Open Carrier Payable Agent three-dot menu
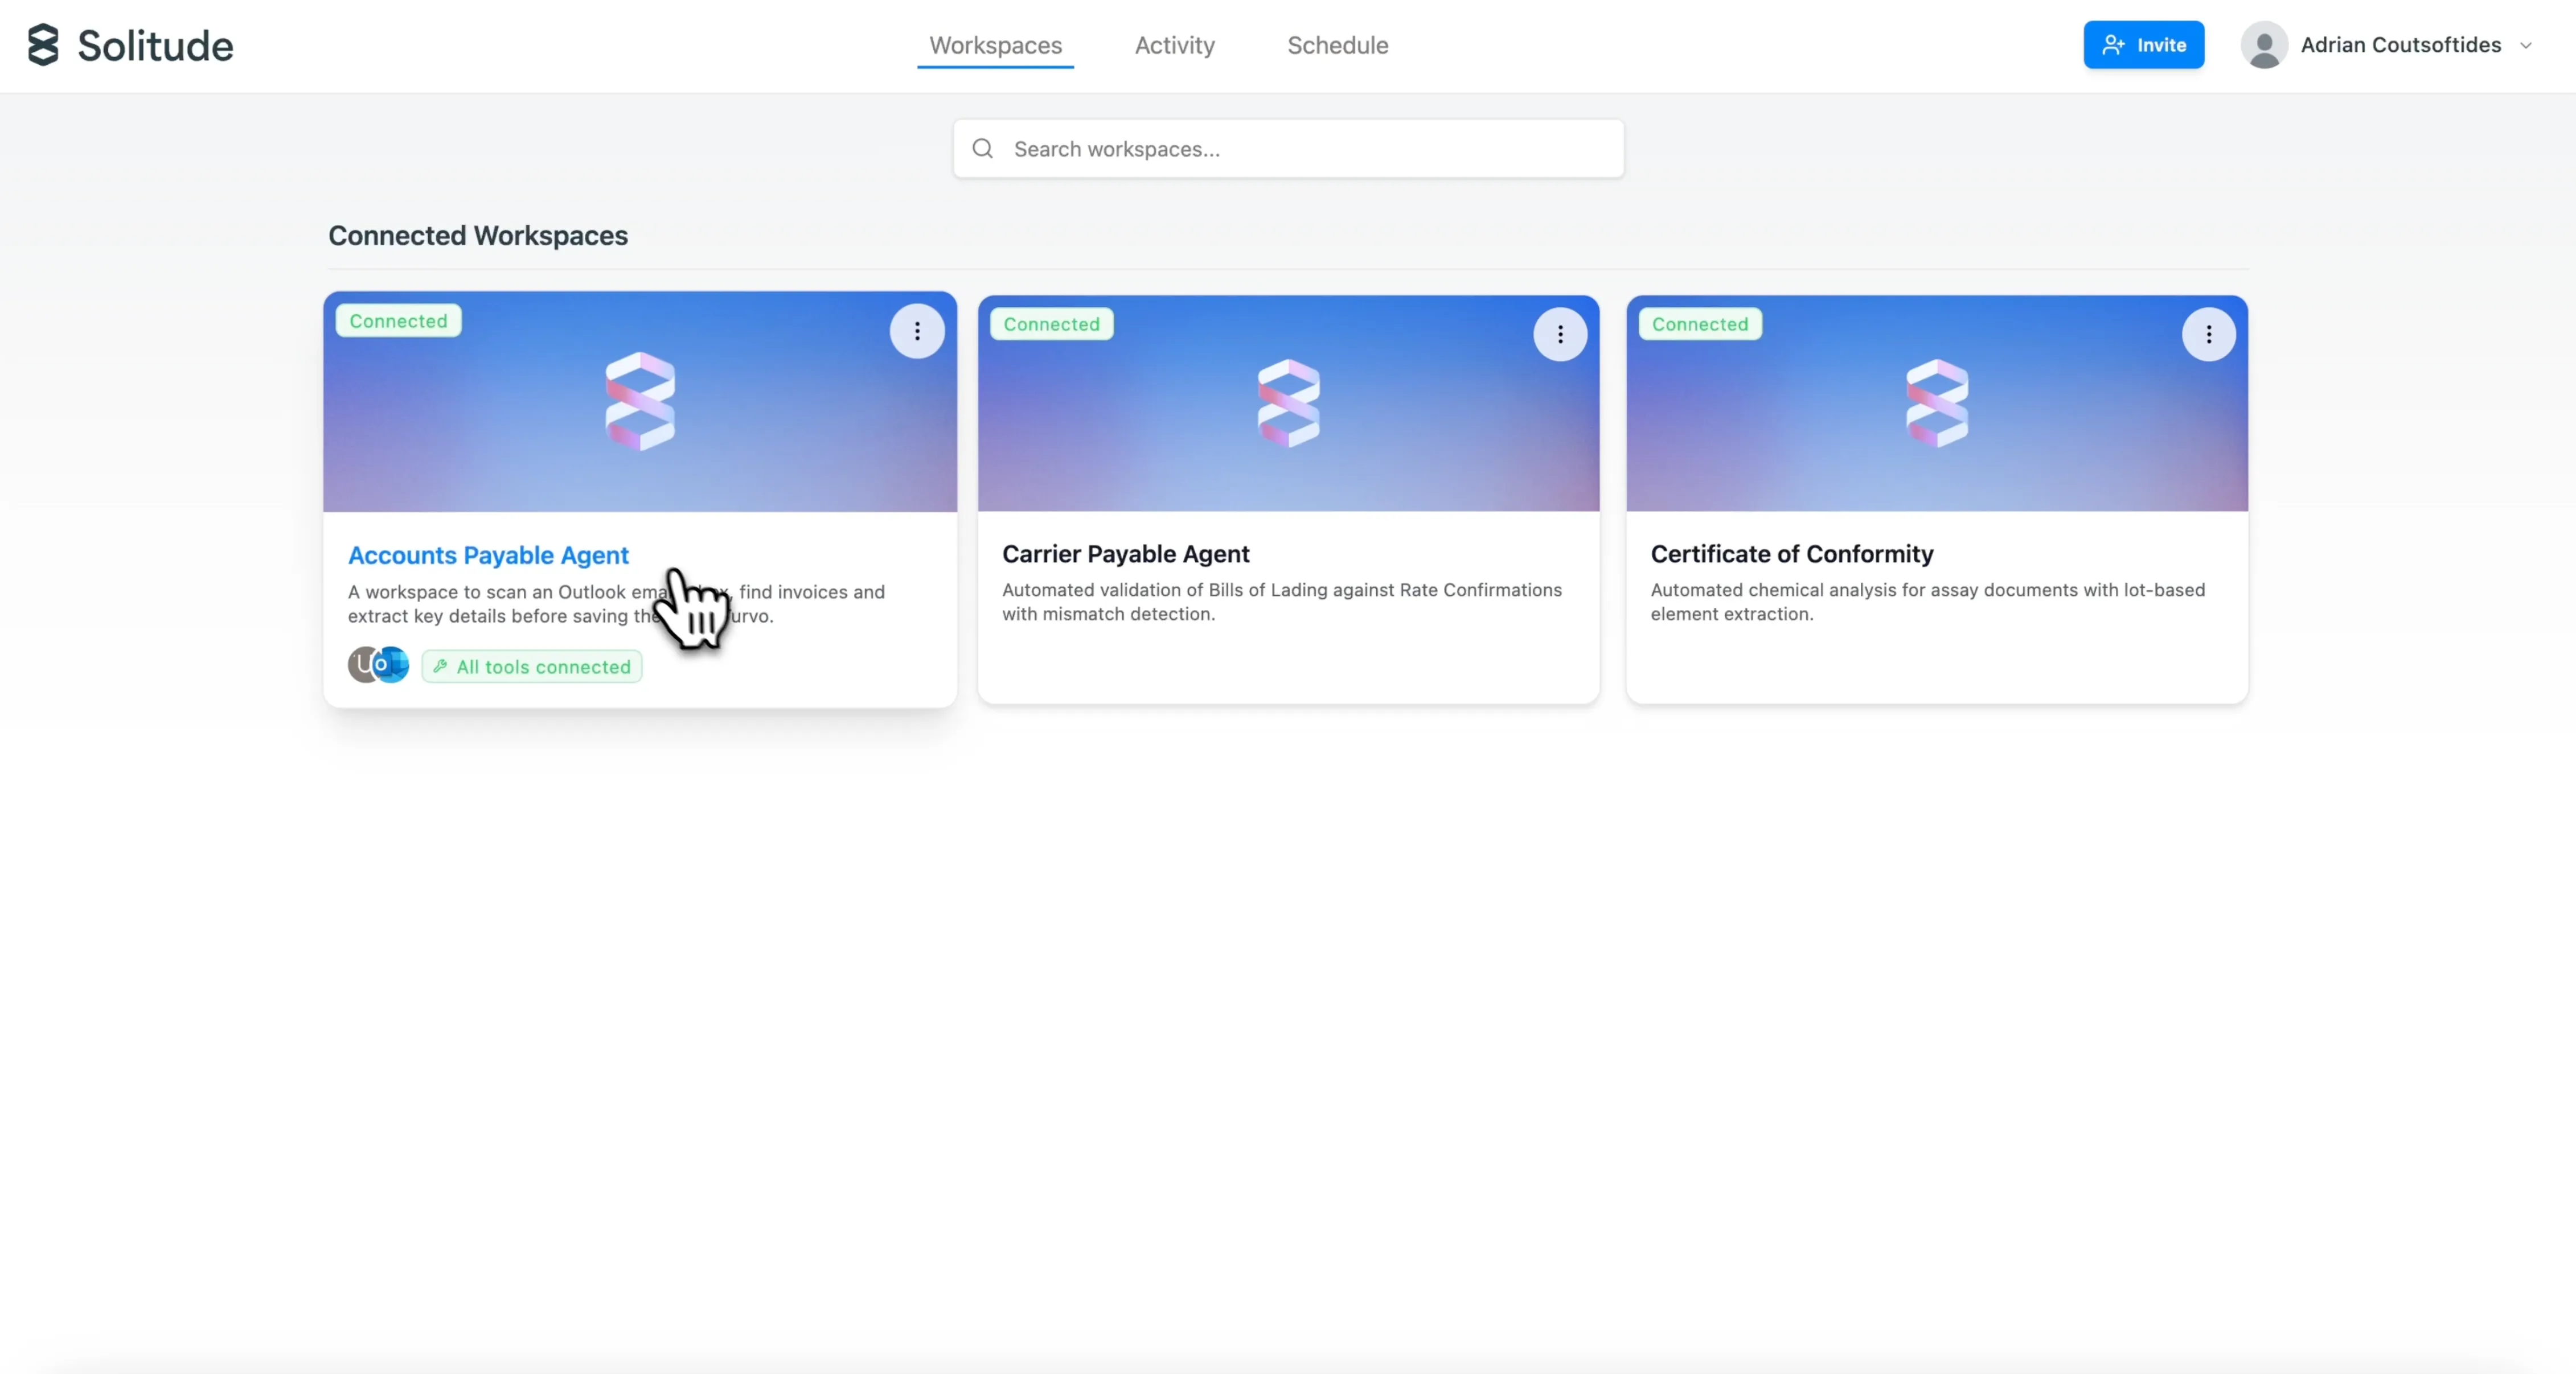This screenshot has width=2576, height=1374. click(x=1559, y=335)
